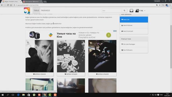
Task: Close the ad banner with the X
Action: point(116,31)
